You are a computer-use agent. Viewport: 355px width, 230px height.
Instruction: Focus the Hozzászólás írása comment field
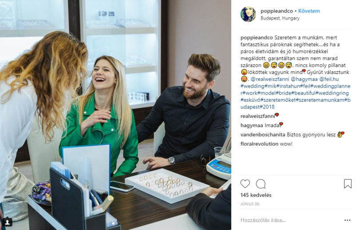[x=290, y=220]
